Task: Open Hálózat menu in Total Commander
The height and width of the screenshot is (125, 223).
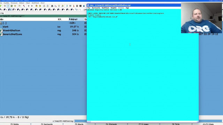Action: click(22, 3)
